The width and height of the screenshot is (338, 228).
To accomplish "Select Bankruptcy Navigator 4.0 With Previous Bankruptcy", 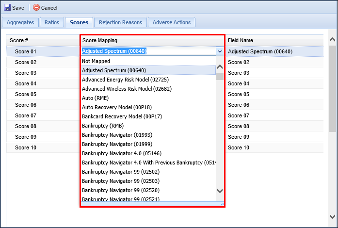I will pos(148,163).
